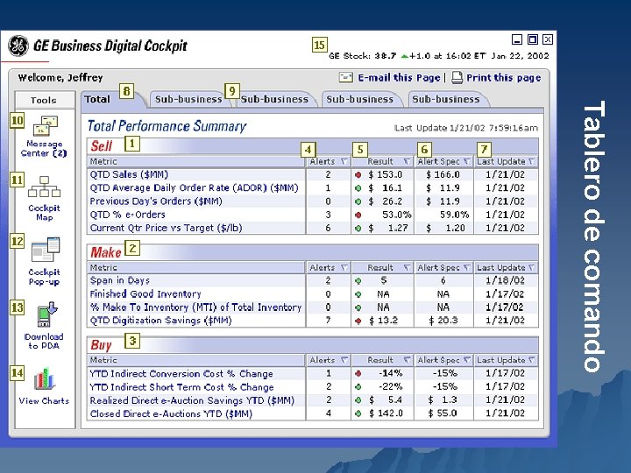The width and height of the screenshot is (631, 473).
Task: Open the View Charts icon
Action: click(45, 379)
